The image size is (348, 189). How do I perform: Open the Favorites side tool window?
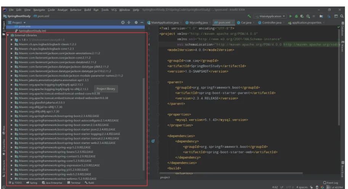coord(4,147)
